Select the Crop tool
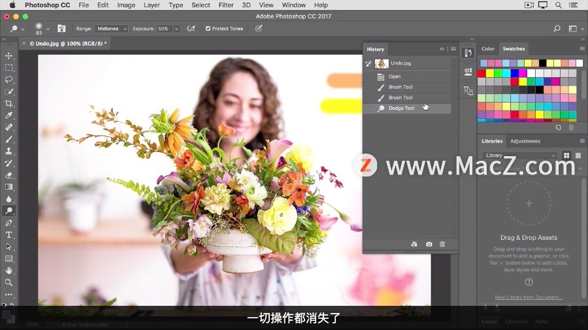588x330 pixels. pos(8,103)
